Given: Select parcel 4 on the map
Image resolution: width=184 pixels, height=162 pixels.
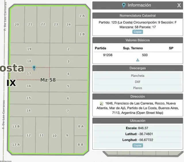Looking at the screenshot, I should (68, 74).
